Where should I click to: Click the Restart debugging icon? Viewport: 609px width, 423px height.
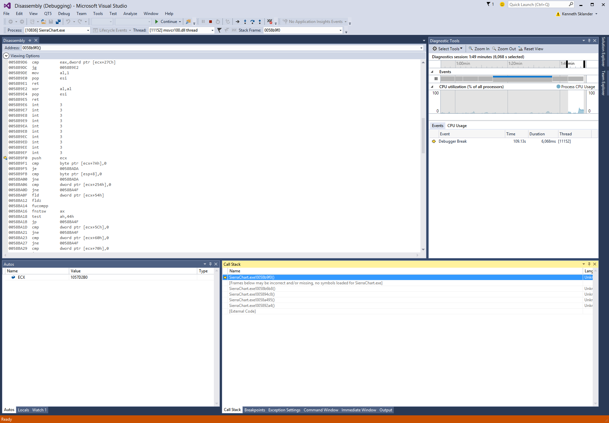218,22
